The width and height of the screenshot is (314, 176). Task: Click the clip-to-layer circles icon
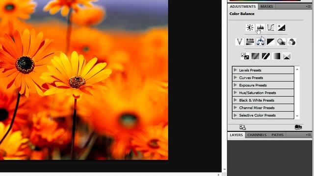[298, 127]
